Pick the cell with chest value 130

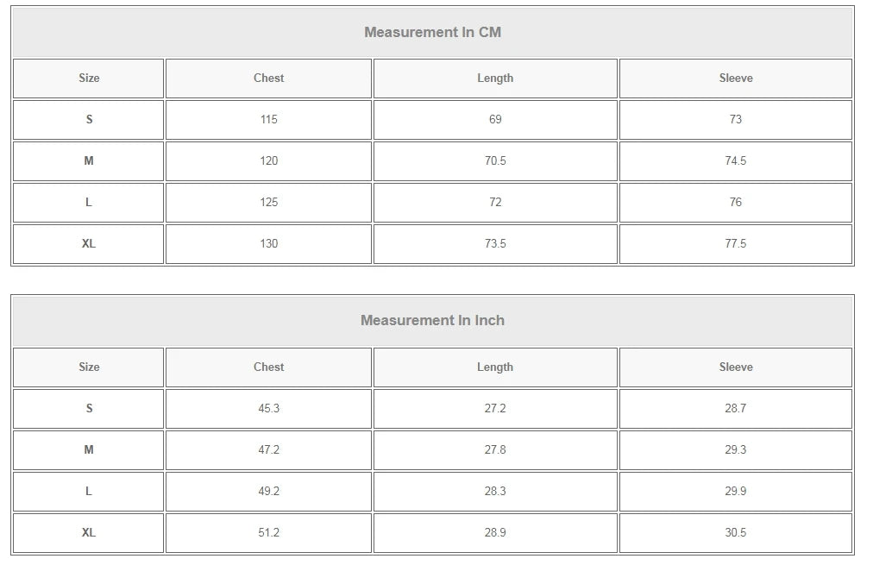268,244
